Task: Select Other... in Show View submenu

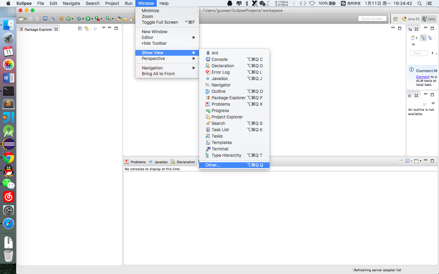Action: pos(234,165)
